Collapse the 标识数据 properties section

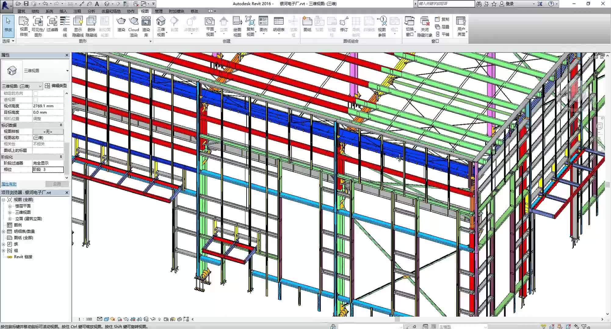(61, 125)
